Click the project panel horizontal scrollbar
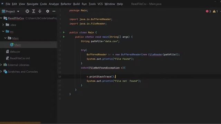This screenshot has height=124, width=221. 20,123
